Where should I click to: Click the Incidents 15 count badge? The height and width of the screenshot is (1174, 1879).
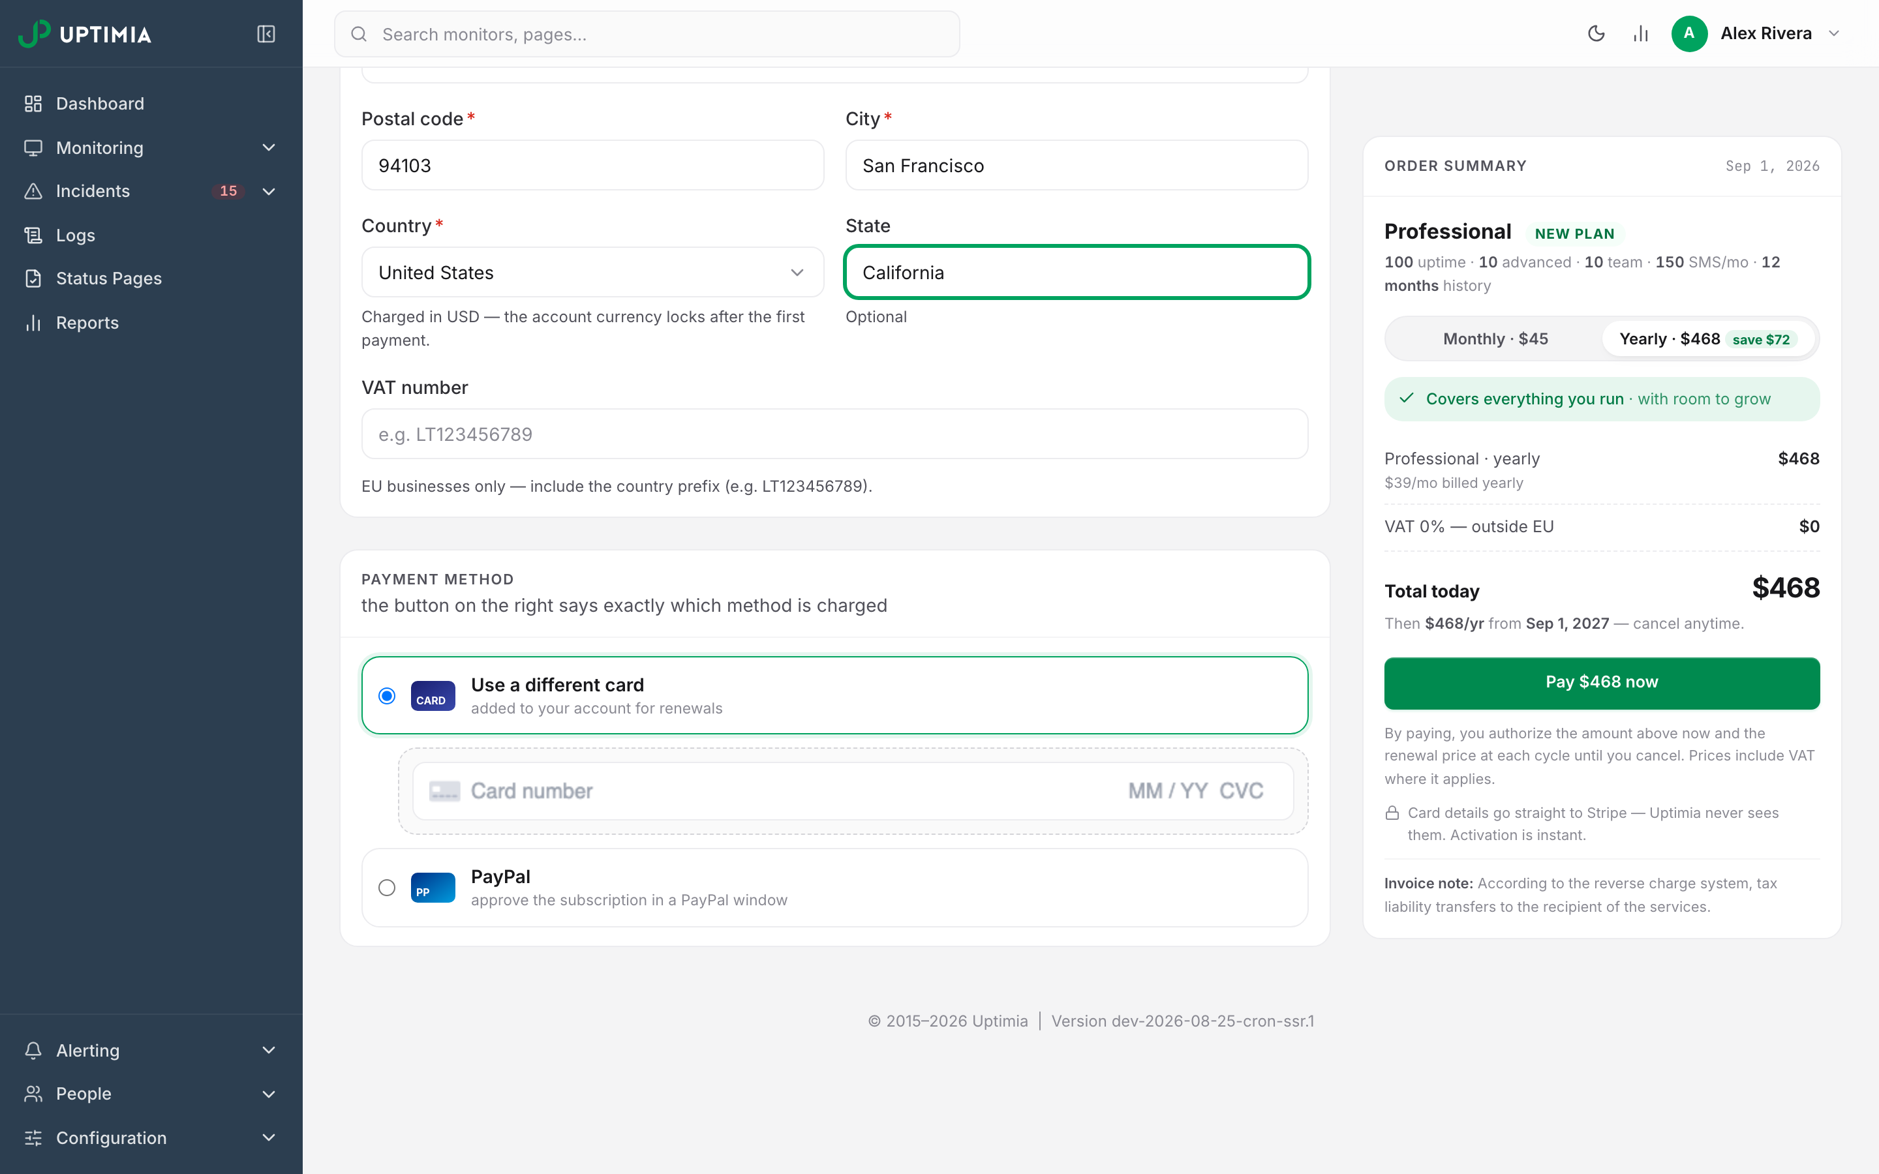(228, 191)
